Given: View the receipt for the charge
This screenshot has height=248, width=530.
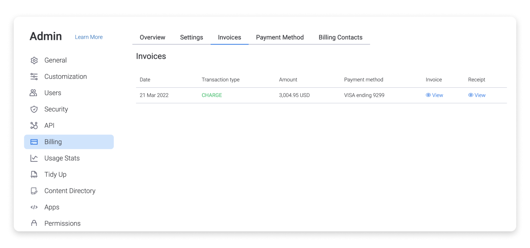Looking at the screenshot, I should tap(477, 95).
